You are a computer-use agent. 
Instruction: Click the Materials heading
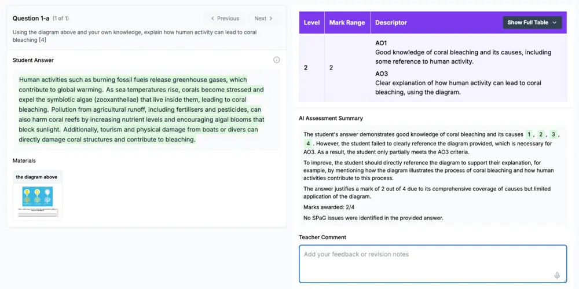(x=24, y=161)
